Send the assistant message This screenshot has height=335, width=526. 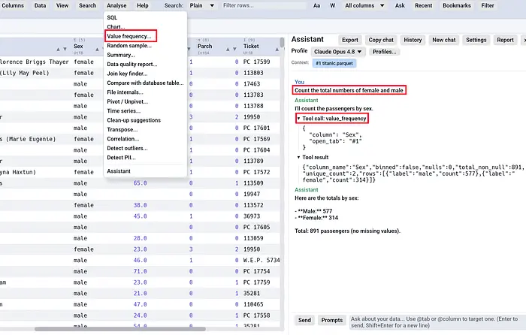pyautogui.click(x=304, y=320)
